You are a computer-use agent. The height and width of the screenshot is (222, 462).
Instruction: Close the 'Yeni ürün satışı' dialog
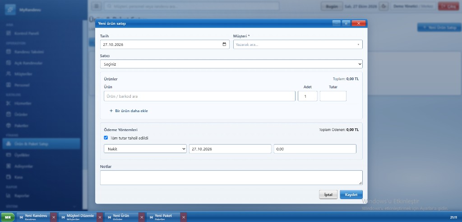359,23
